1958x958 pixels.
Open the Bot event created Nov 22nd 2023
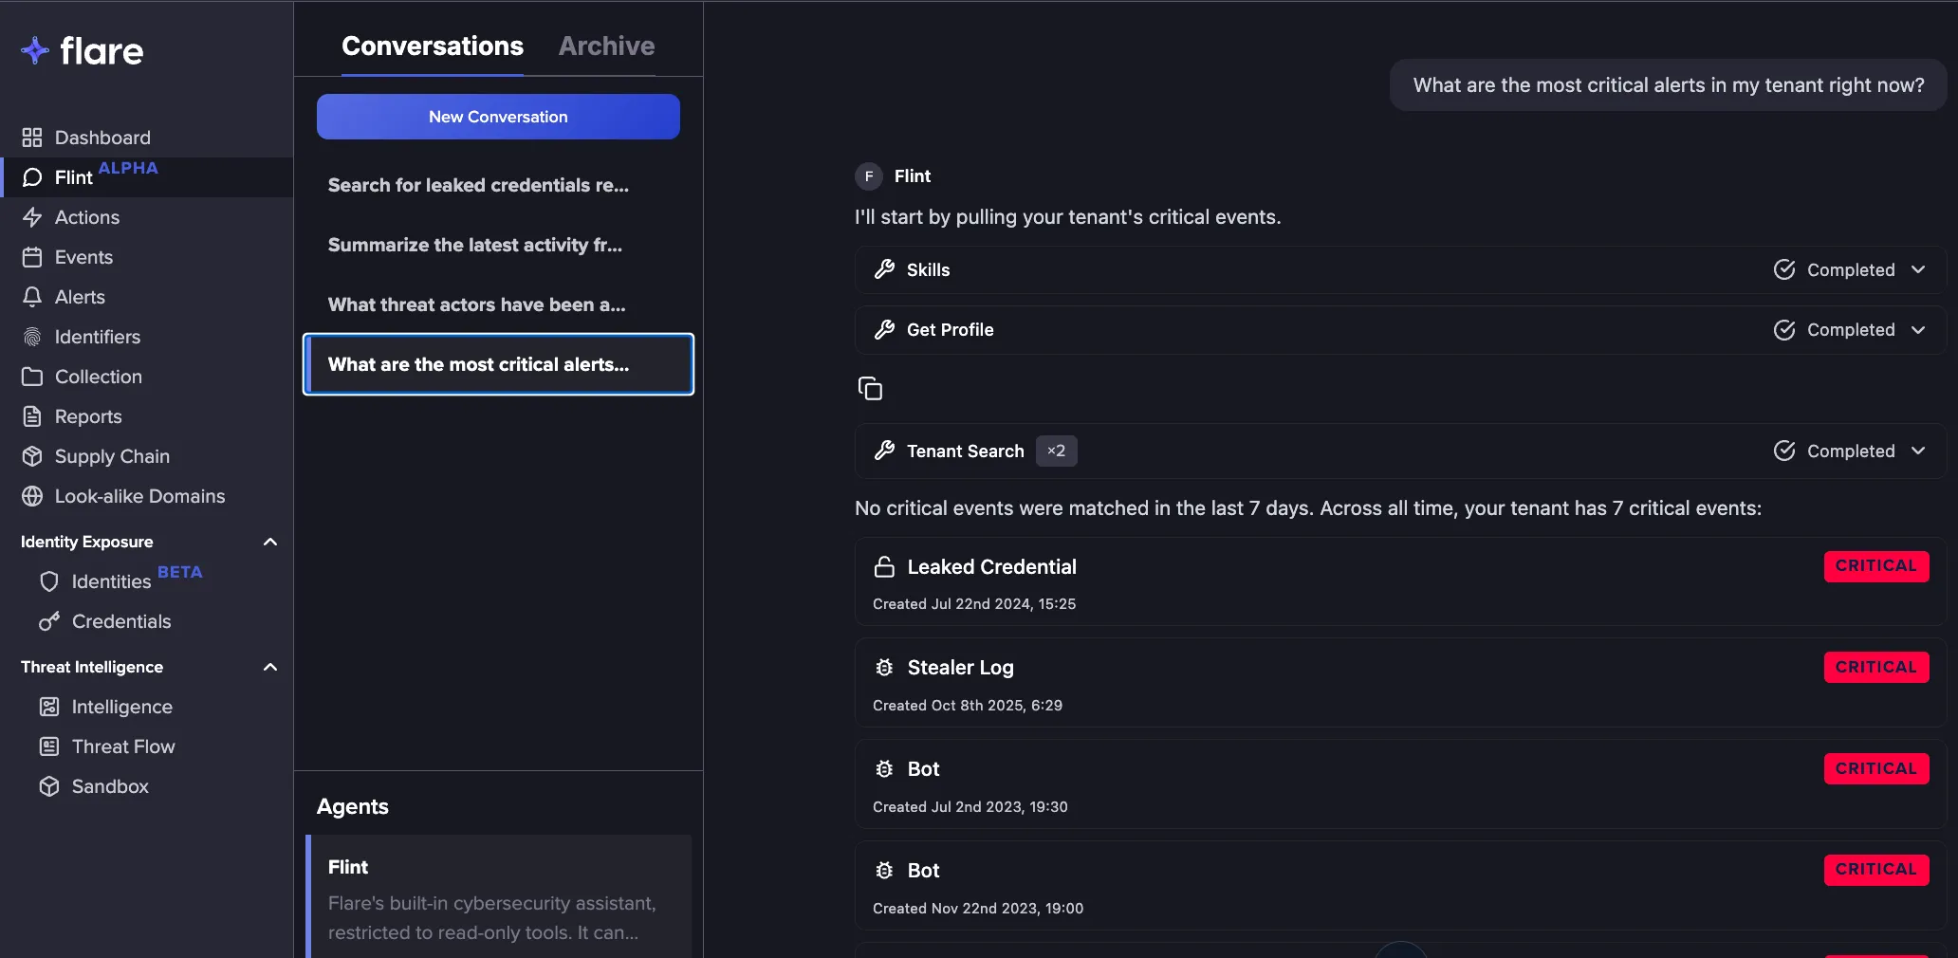pyautogui.click(x=1400, y=886)
